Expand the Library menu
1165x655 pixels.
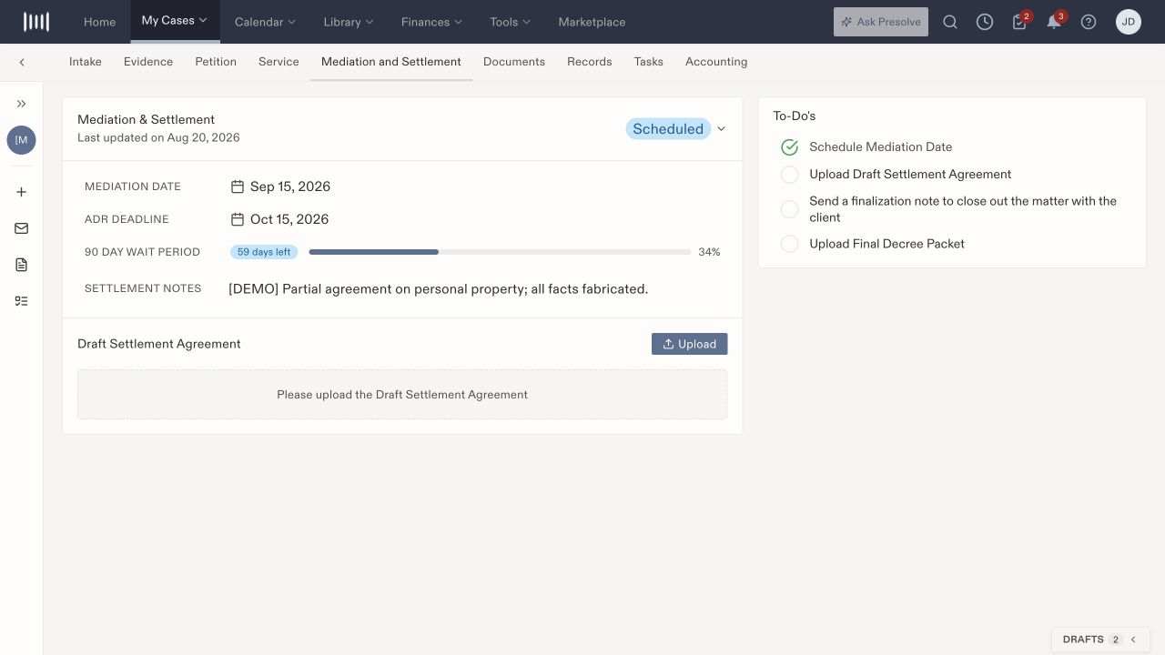tap(349, 22)
